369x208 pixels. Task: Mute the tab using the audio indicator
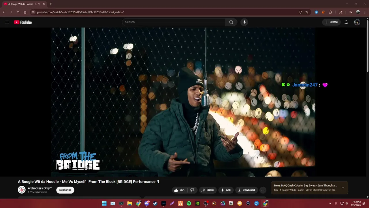tap(39, 4)
